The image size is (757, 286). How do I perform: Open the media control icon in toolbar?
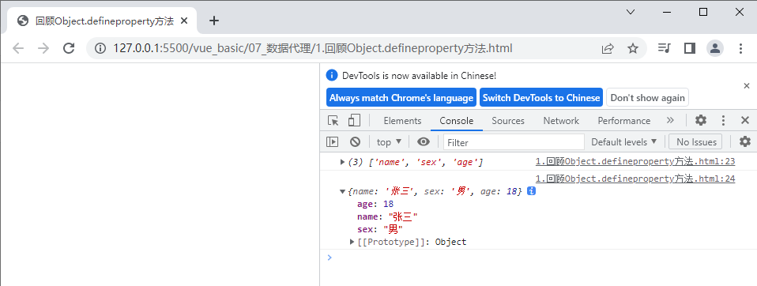(665, 48)
